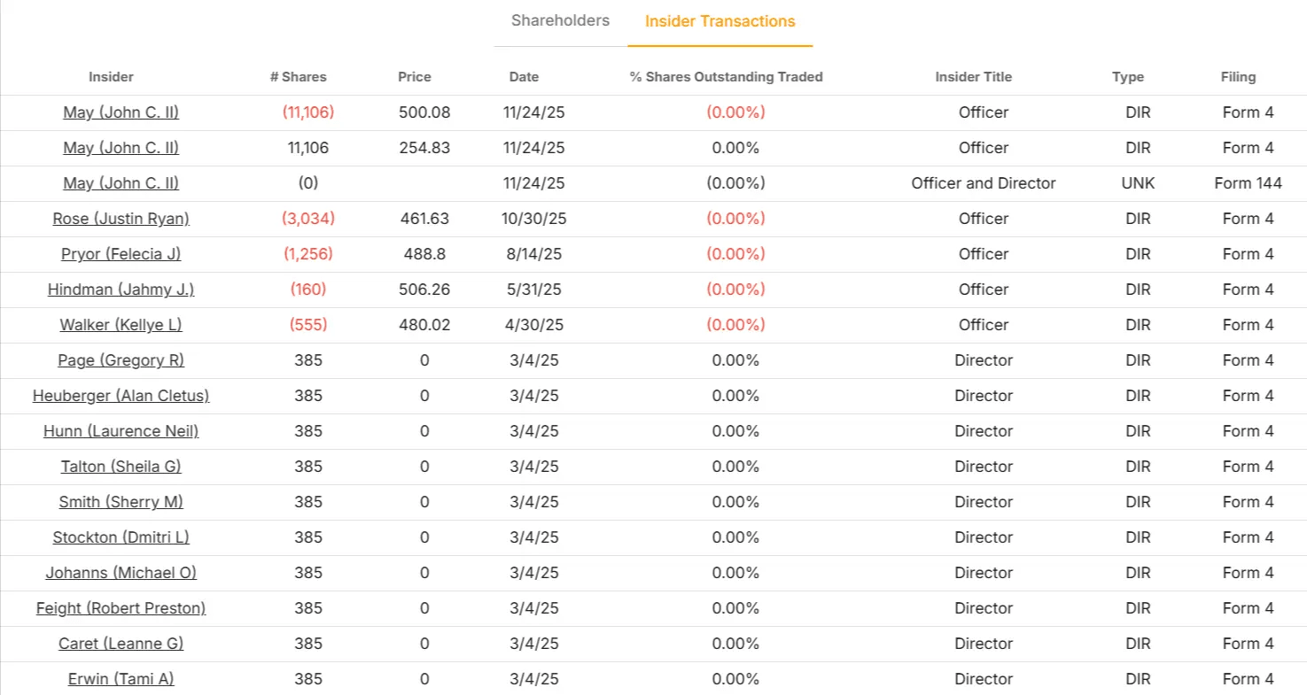Open Stockton (Dmitri L) link

(121, 537)
